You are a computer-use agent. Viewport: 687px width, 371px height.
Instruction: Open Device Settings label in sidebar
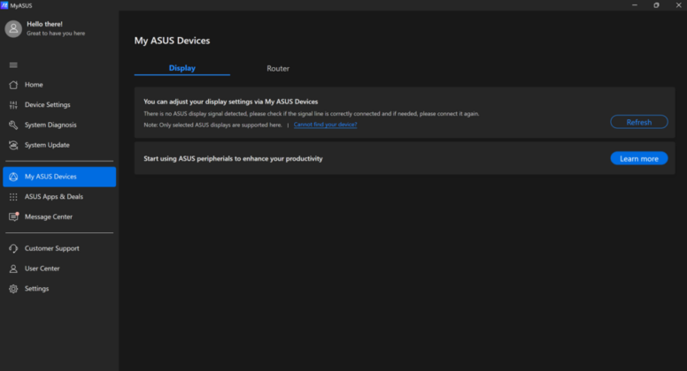coord(47,105)
